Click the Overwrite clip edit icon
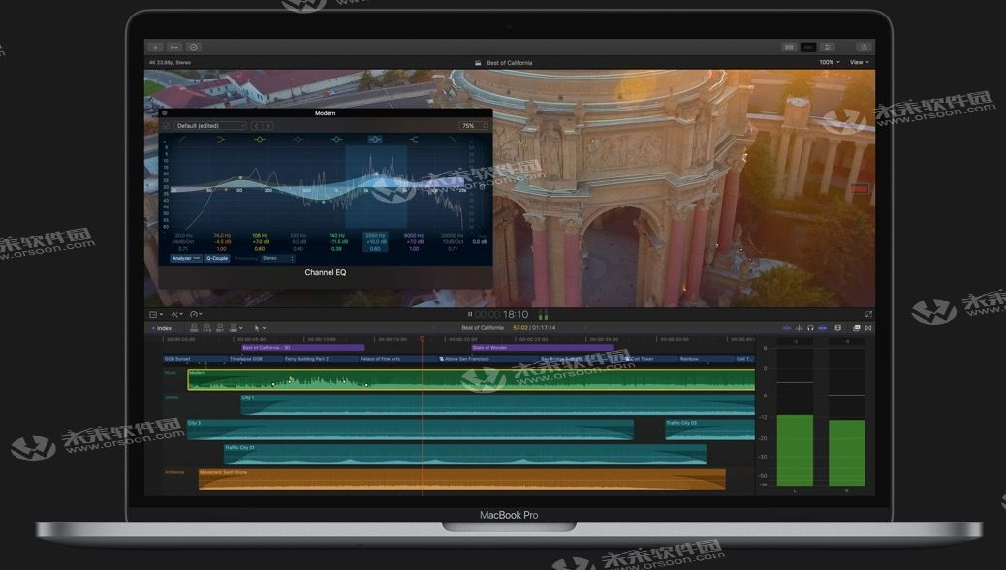The image size is (1006, 570). [235, 328]
